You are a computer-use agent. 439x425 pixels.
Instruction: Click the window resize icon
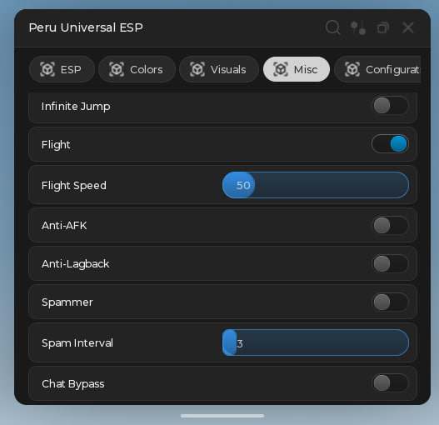click(x=382, y=27)
